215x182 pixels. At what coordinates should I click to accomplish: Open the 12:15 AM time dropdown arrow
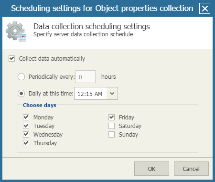click(112, 94)
